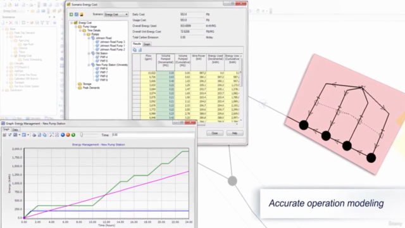405x228 pixels.
Task: Click green add icon beside Scenario selector
Action: pos(72,15)
